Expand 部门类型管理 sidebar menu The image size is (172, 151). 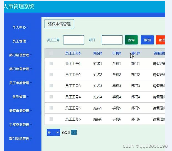pos(20,138)
